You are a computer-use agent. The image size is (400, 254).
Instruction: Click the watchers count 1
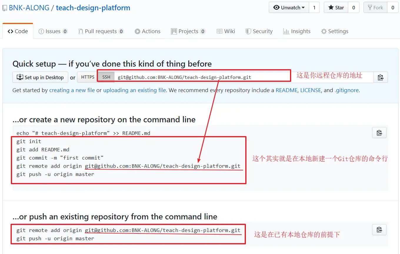tap(314, 8)
